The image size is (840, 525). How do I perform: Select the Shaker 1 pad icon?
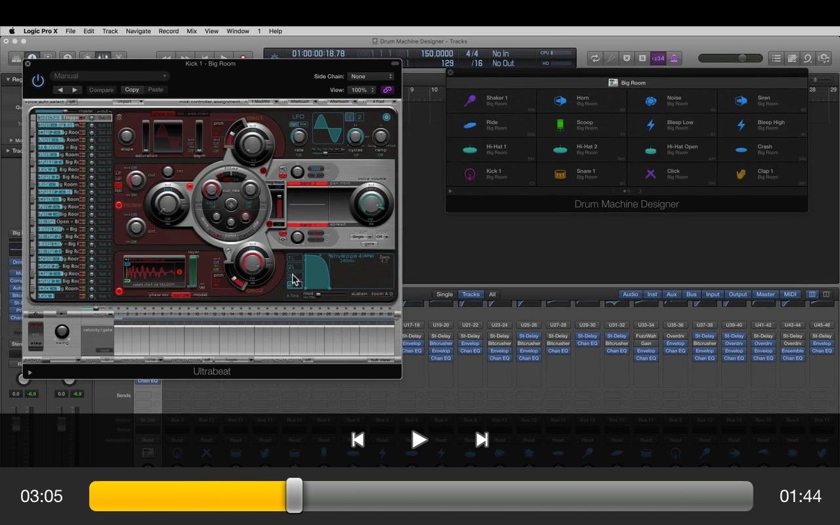point(470,100)
